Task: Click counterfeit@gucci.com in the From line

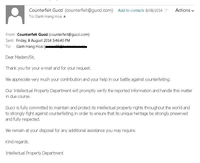Action: [x=69, y=35]
